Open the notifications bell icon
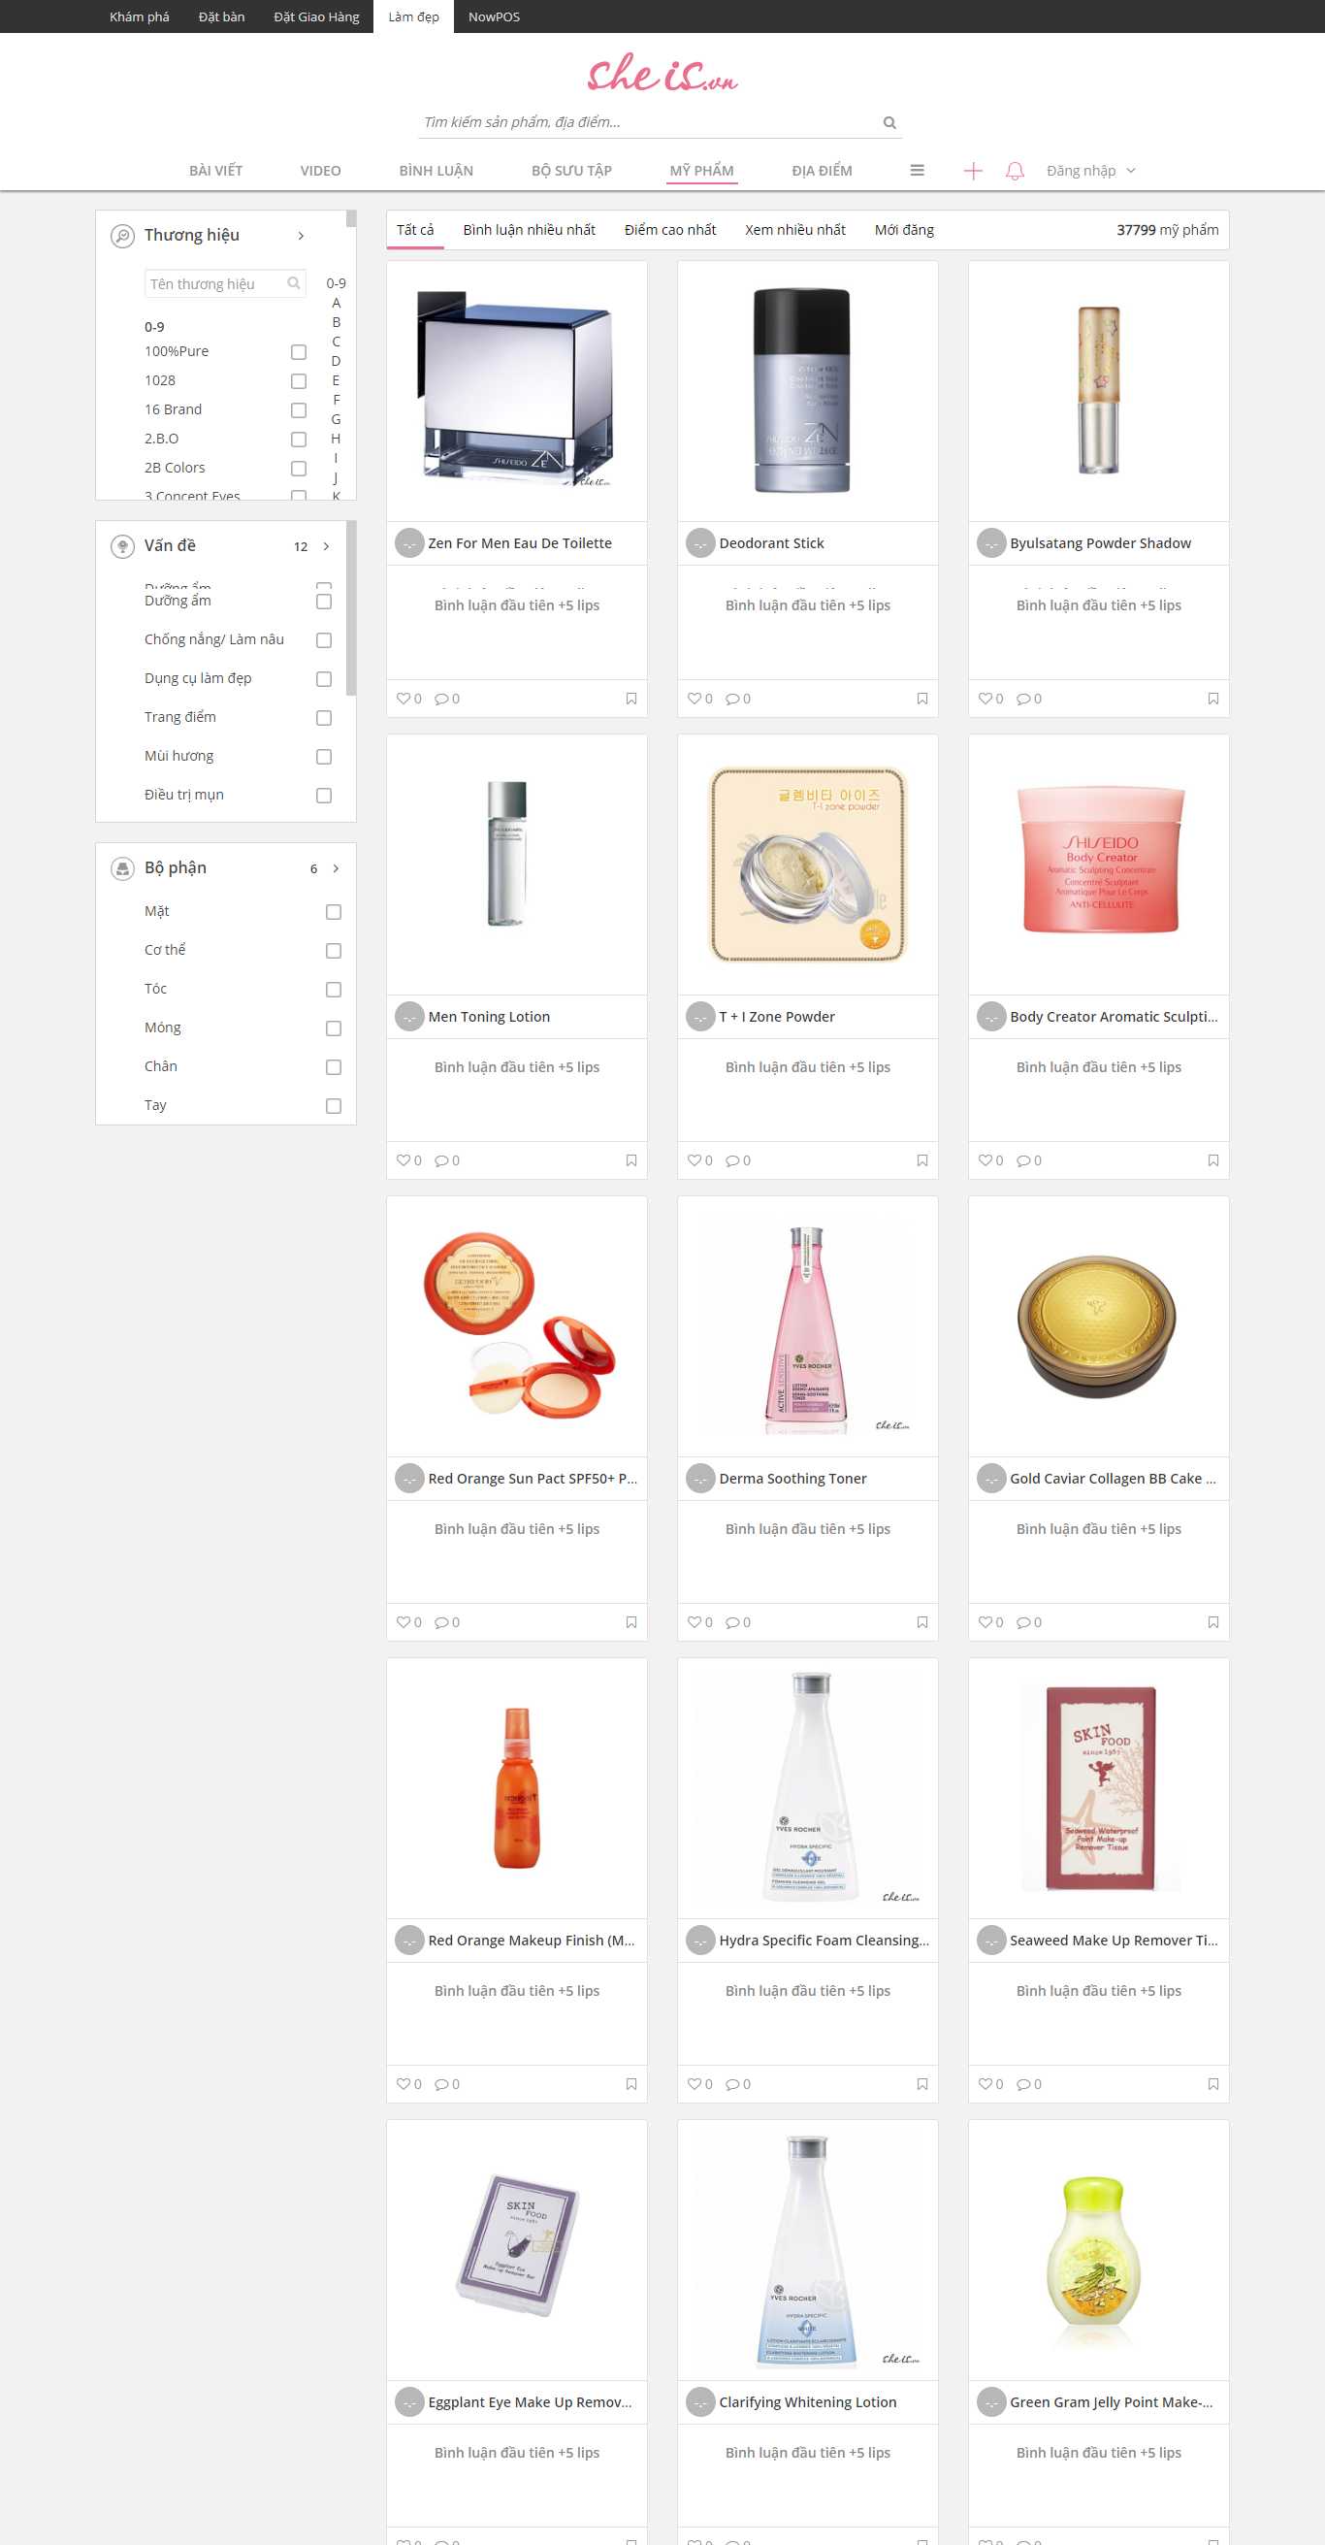 [1014, 171]
